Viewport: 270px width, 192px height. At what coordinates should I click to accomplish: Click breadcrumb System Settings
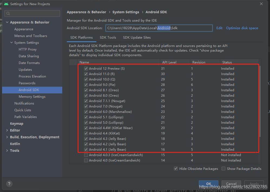[126, 12]
